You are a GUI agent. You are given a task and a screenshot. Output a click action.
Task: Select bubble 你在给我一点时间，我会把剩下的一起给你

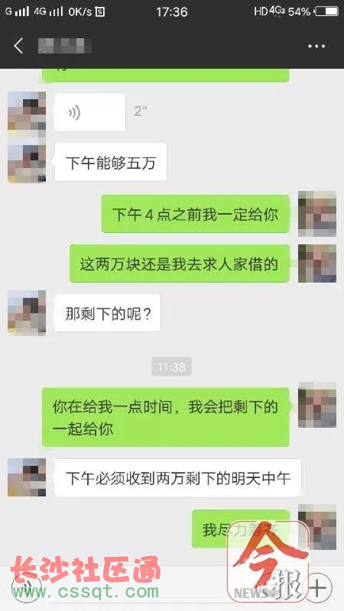[166, 417]
